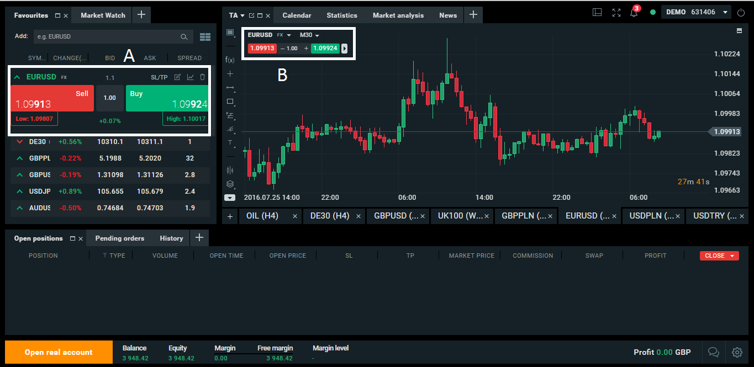Select the crosshair tool in chart toolbar
754x367 pixels.
tap(230, 73)
